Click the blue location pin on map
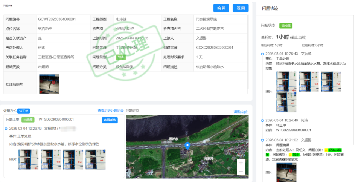This screenshot has height=187, width=358. click(x=188, y=146)
